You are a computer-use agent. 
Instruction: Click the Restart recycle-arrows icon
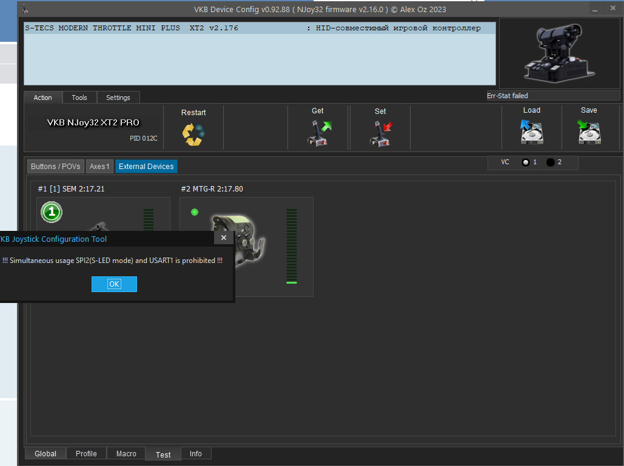click(193, 135)
